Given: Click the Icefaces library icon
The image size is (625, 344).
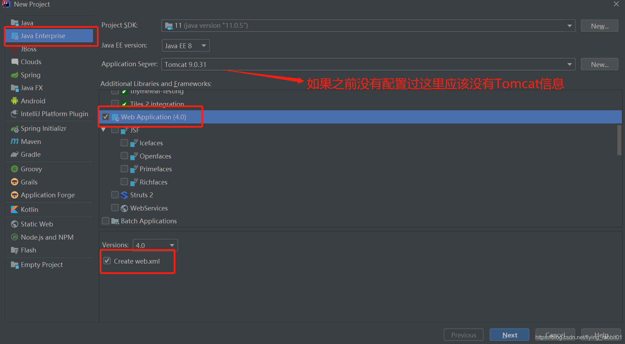Looking at the screenshot, I should (134, 143).
